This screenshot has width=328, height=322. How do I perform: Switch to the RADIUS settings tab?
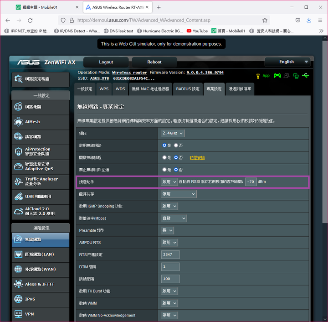point(188,89)
